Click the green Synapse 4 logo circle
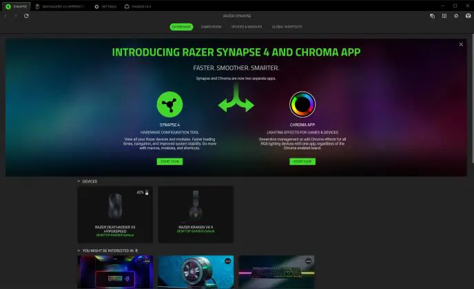The width and height of the screenshot is (474, 289). pos(169,105)
